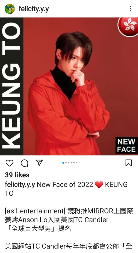The image size is (138, 253).
Task: Open comments via the speech bubble icon
Action: click(x=24, y=163)
